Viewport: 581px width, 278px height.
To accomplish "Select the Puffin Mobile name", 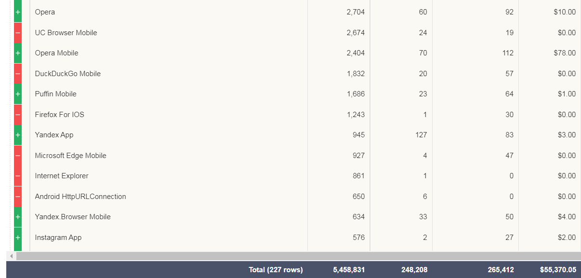I will click(56, 94).
